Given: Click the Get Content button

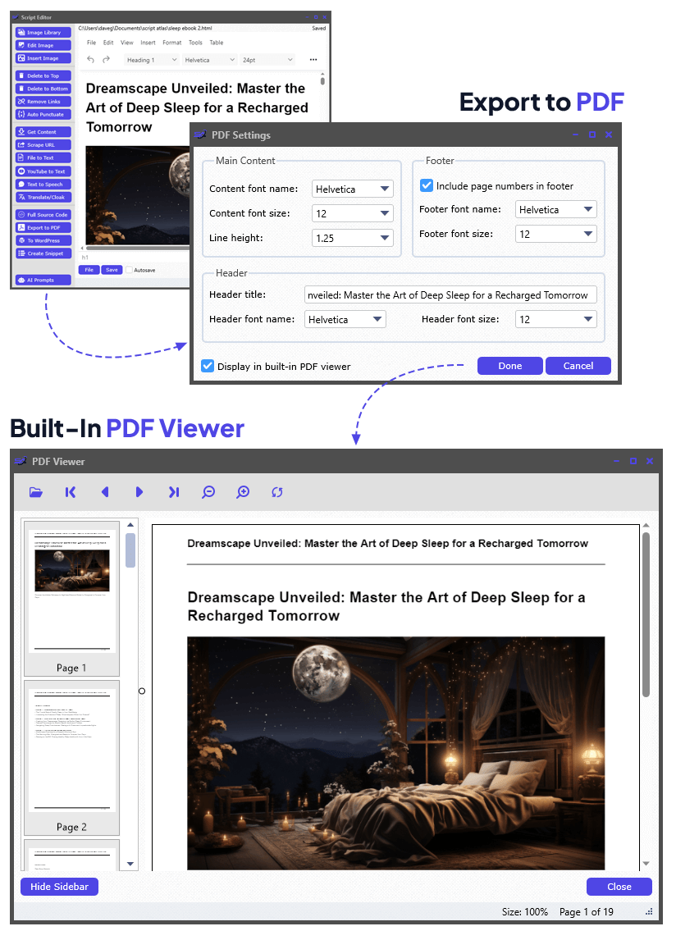Looking at the screenshot, I should (x=43, y=132).
